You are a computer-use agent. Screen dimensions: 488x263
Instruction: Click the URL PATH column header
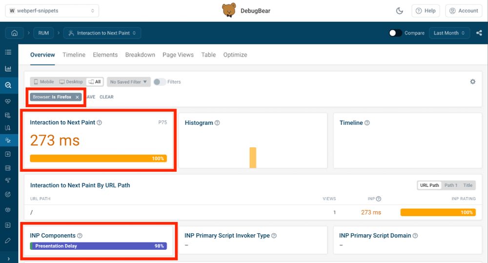pyautogui.click(x=40, y=199)
